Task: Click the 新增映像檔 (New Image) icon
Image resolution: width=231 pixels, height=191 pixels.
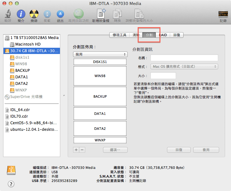Action: 101,14
